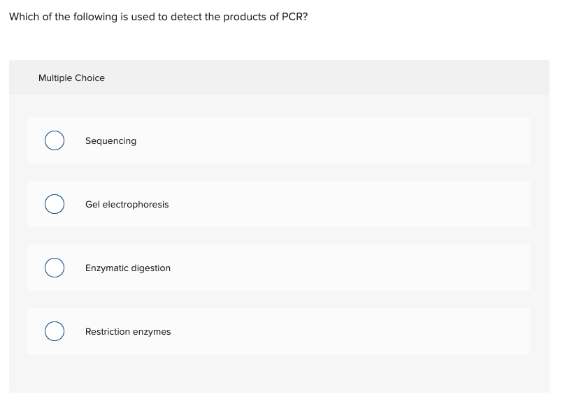Click the word "PCR?" in the question
The image size is (572, 406).
tap(294, 17)
